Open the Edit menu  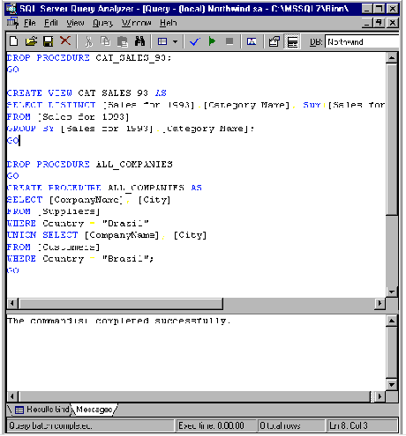coord(51,23)
